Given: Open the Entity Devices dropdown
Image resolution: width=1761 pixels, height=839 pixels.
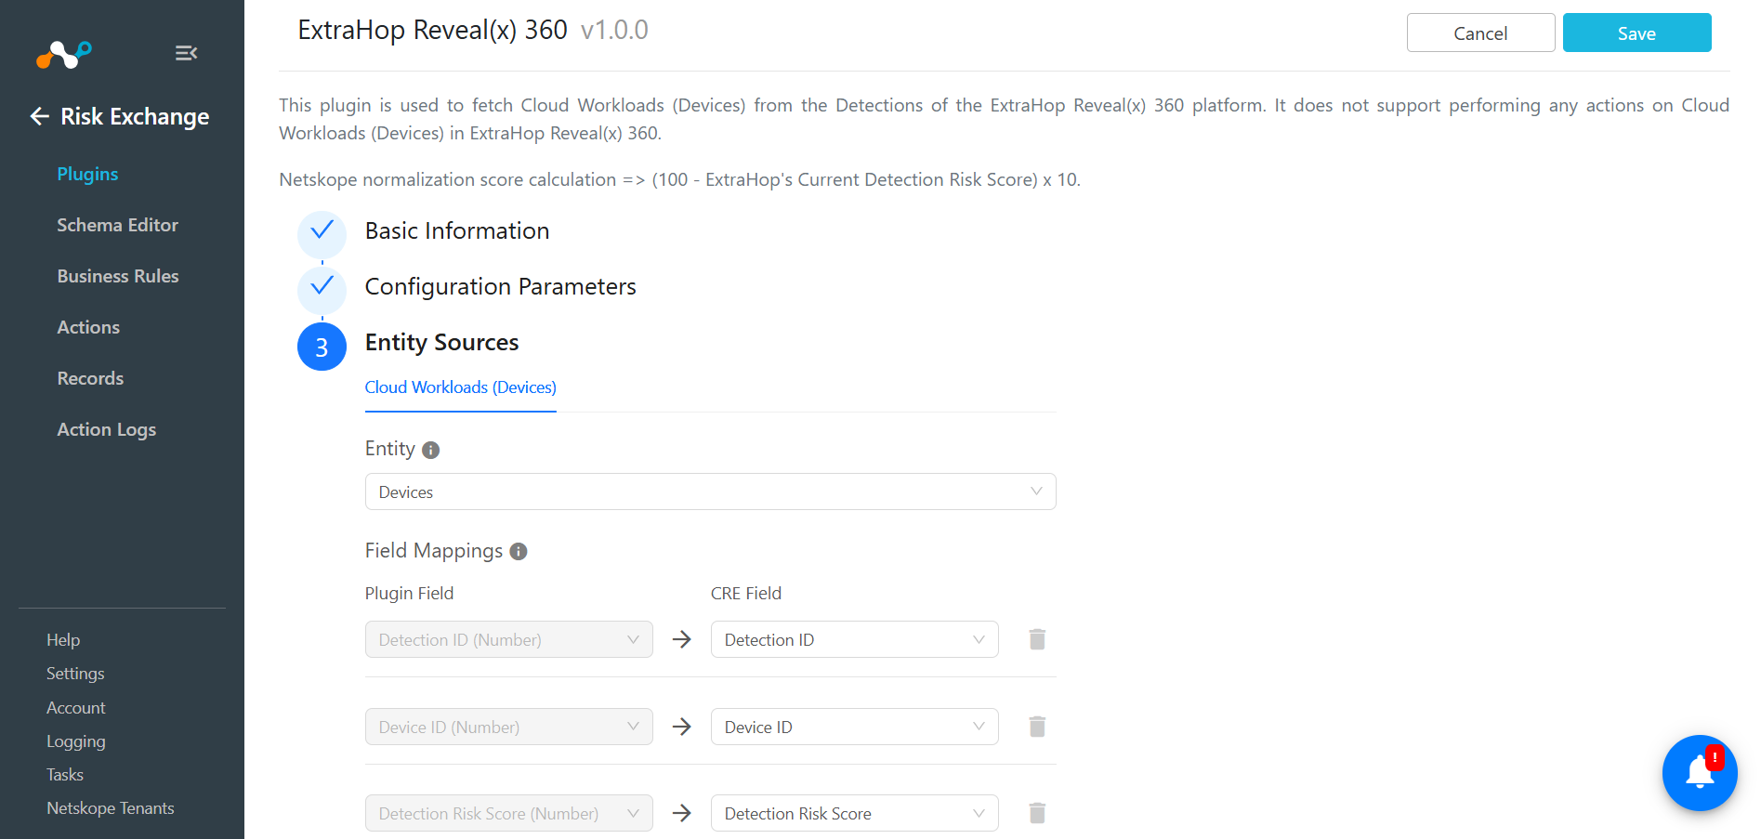Looking at the screenshot, I should (x=710, y=492).
